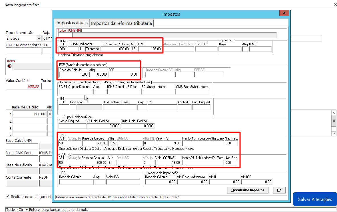Click the Red. BC field

click(206, 49)
